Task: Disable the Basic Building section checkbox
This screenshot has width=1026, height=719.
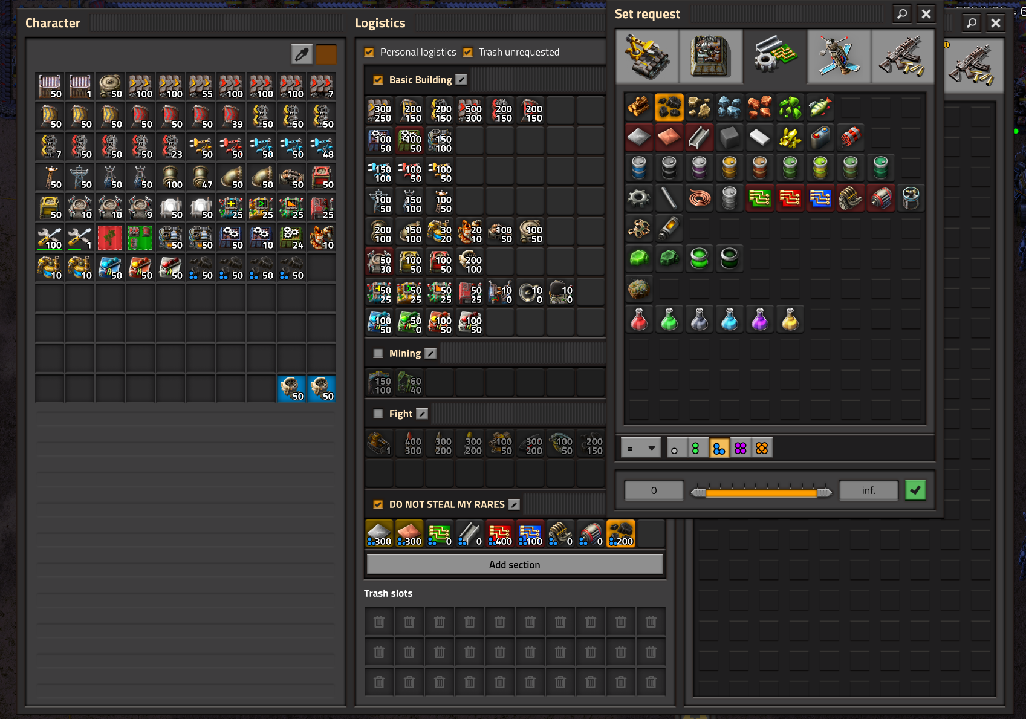Action: tap(378, 80)
